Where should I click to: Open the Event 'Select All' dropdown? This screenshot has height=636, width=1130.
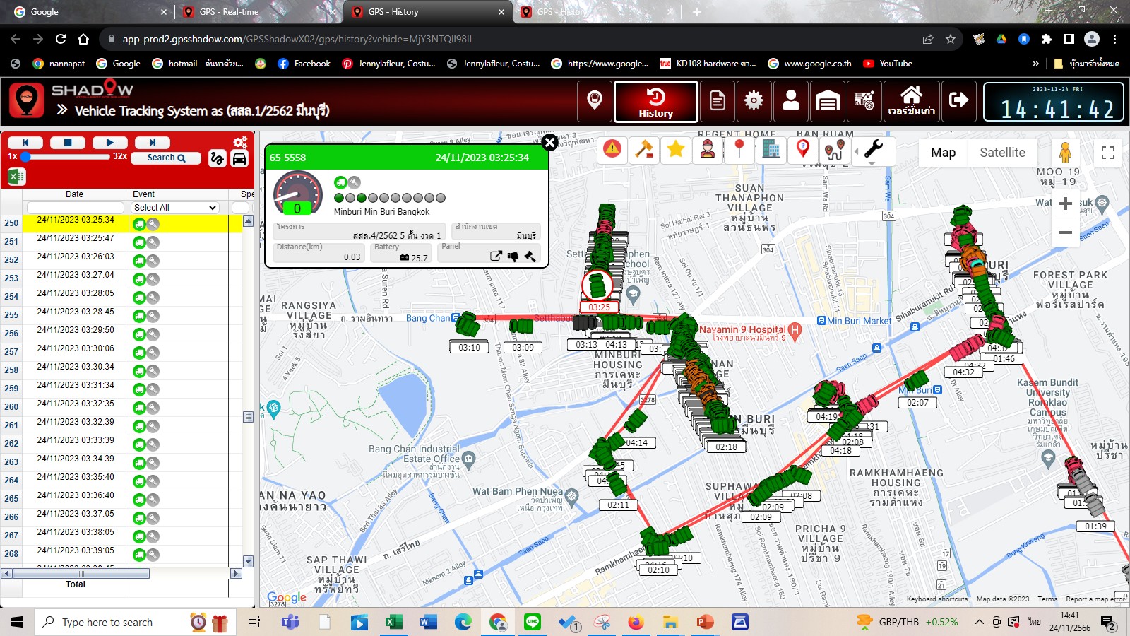(174, 208)
